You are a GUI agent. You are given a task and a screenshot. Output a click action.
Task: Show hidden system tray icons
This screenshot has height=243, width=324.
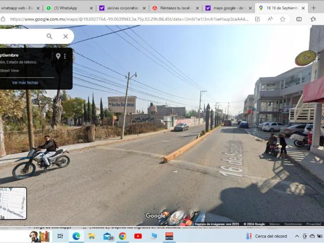[297, 236]
